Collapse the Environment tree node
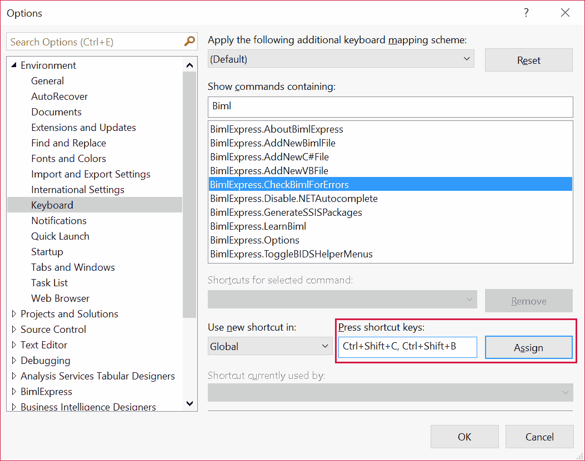 [x=14, y=65]
